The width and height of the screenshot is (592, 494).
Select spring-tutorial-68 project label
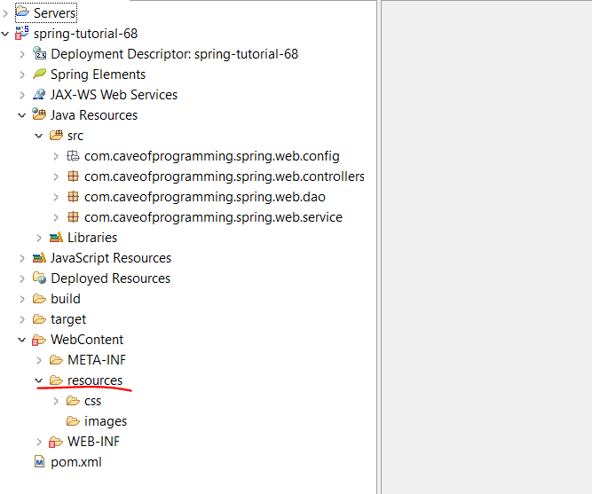[86, 34]
